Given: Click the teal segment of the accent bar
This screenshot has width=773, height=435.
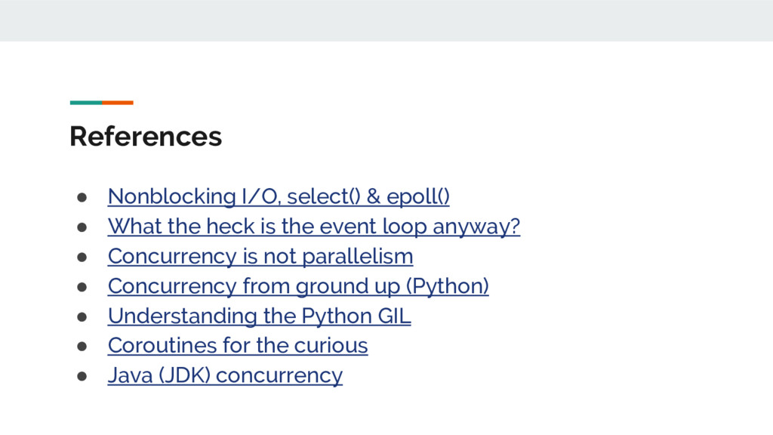Looking at the screenshot, I should [85, 103].
